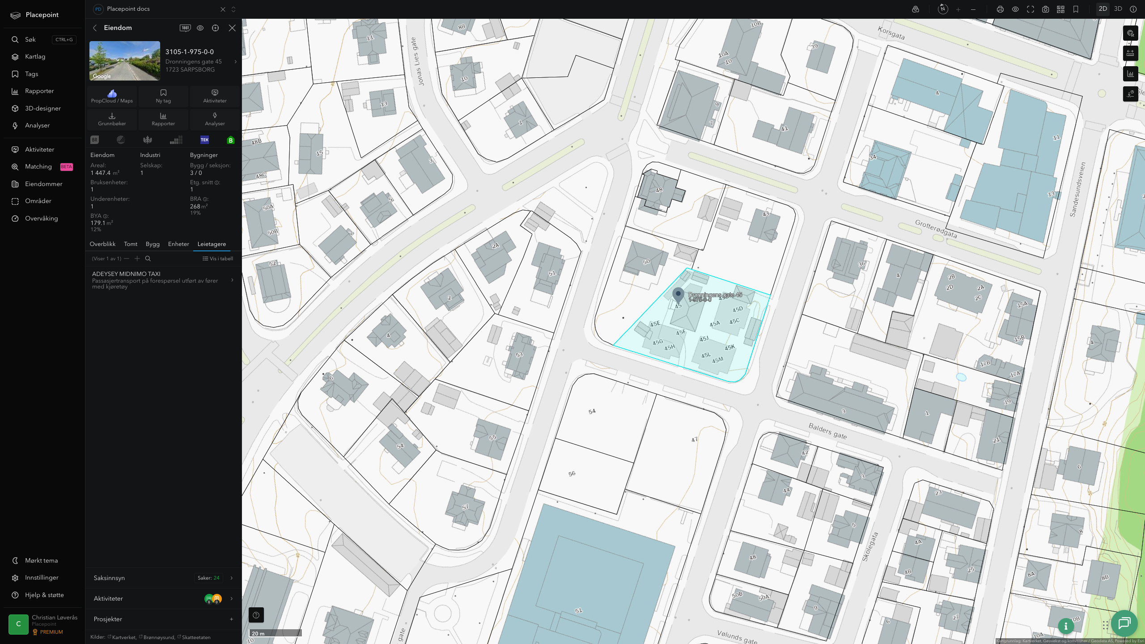
Task: Expand address Dronningens gate 45 details
Action: (x=236, y=62)
